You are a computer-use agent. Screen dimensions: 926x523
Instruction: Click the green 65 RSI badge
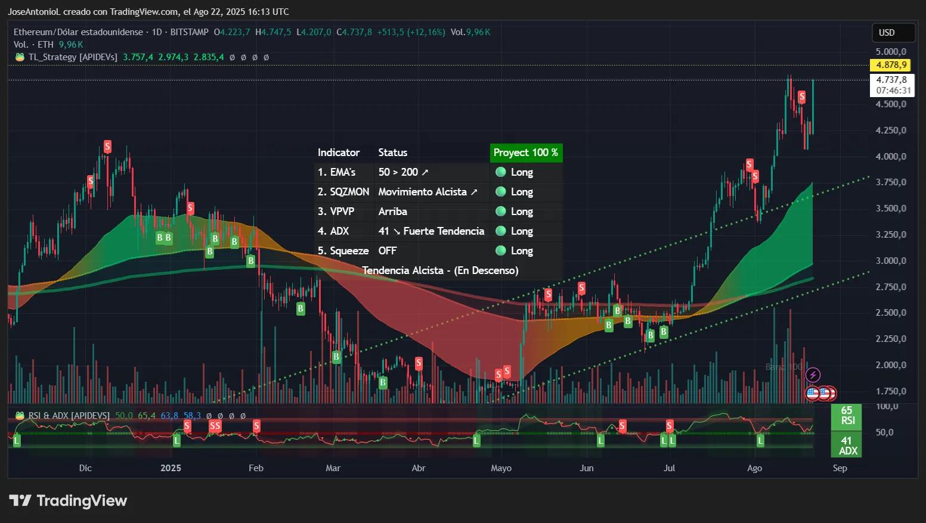(847, 415)
